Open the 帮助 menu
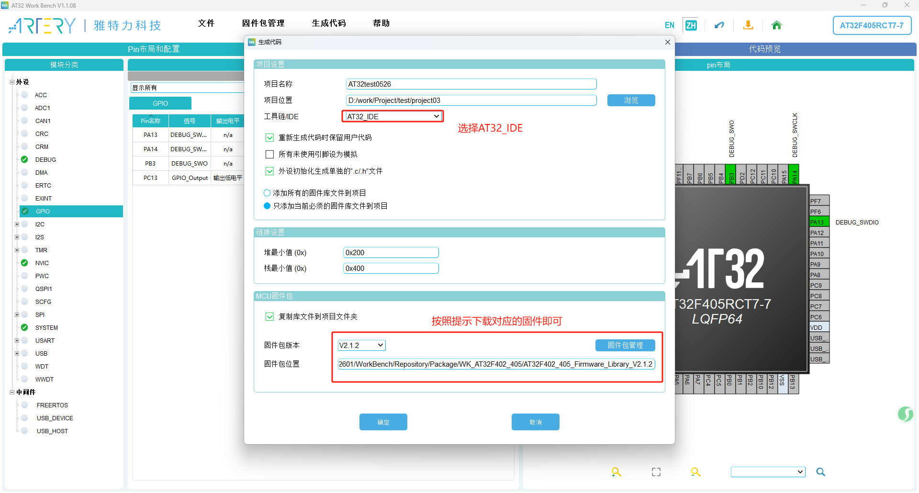This screenshot has width=919, height=493. 381,22
